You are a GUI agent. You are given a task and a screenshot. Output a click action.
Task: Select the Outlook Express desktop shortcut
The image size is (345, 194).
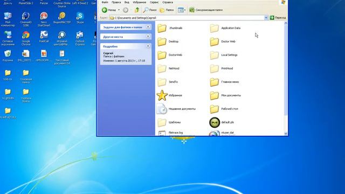coord(80,38)
